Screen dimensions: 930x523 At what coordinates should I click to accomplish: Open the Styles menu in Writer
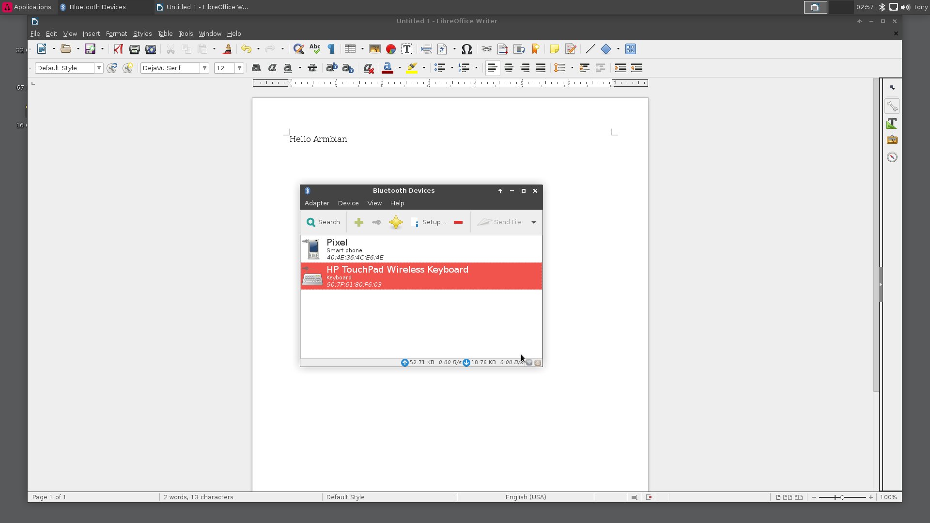tap(142, 34)
